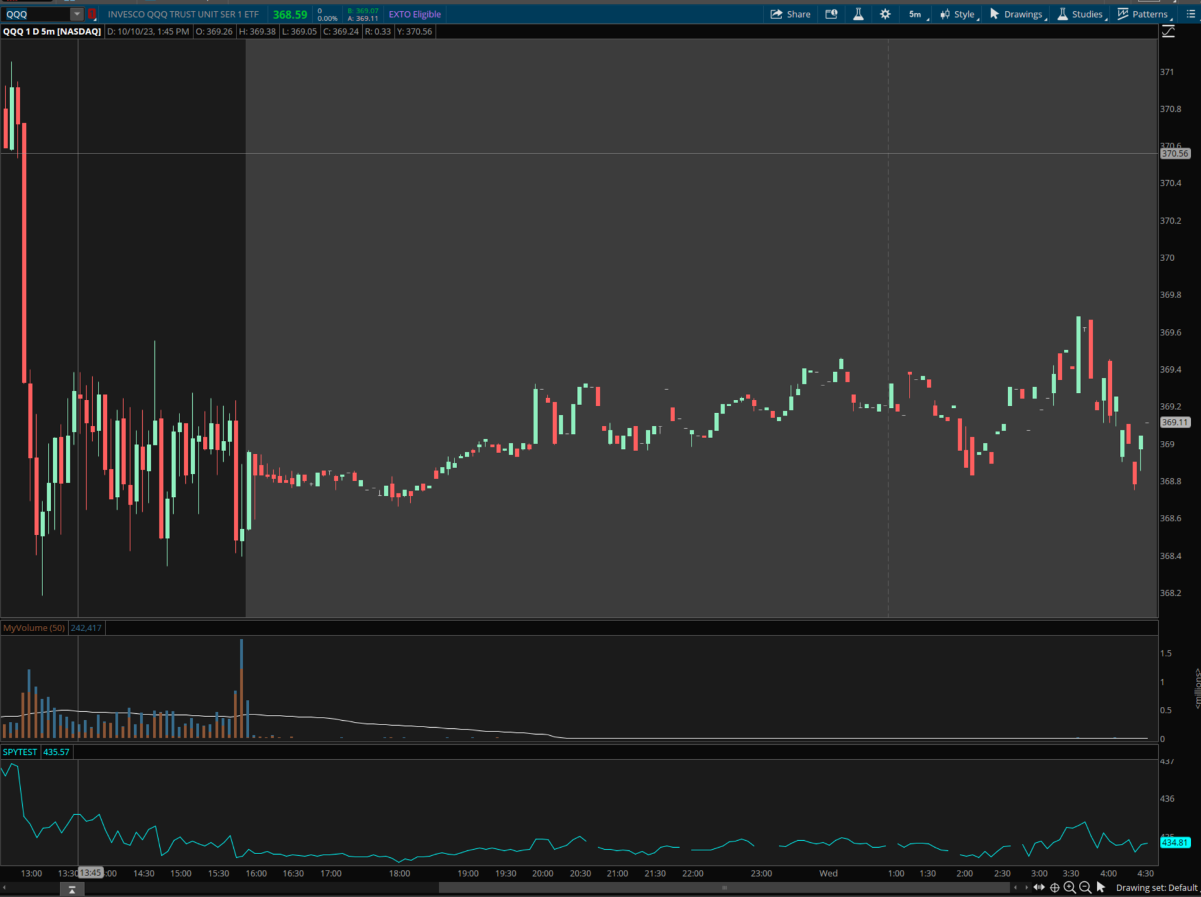Open the Patterns menu
The width and height of the screenshot is (1201, 897).
click(1143, 14)
